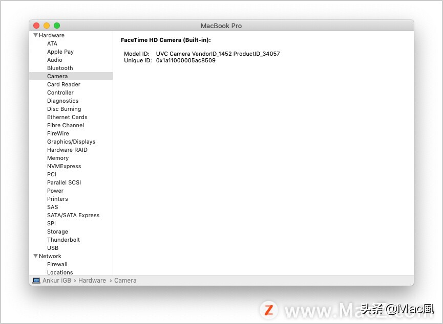The height and width of the screenshot is (324, 443).
Task: Select the highlighted Camera row
Action: point(71,76)
